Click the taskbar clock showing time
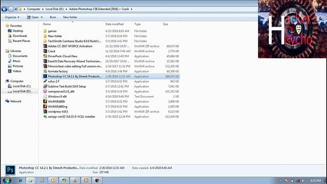This screenshot has width=327, height=184. click(x=316, y=180)
